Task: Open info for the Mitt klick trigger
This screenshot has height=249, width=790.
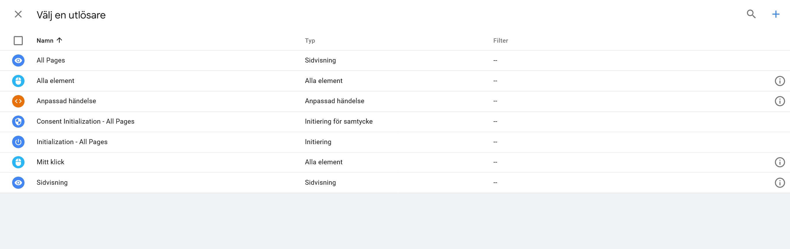Action: [x=780, y=162]
